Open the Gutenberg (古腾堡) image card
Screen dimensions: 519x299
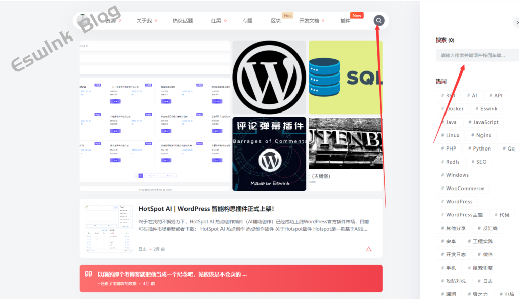pos(345,147)
